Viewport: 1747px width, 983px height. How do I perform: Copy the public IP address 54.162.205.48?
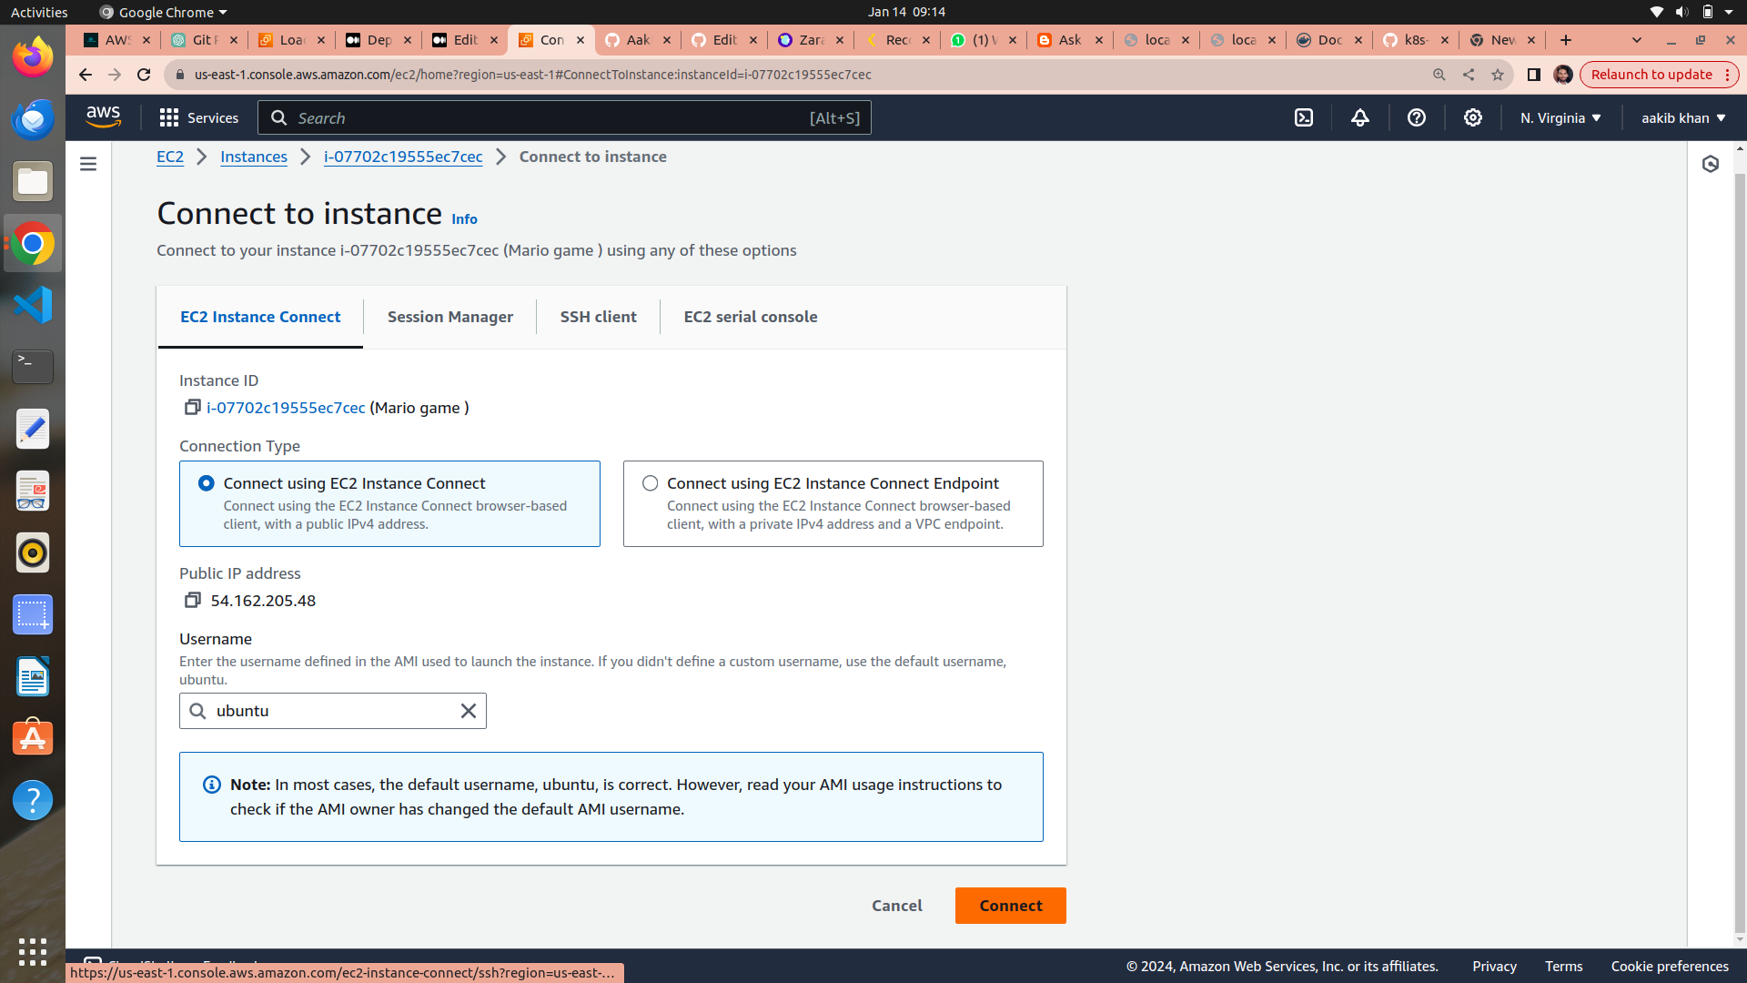pyautogui.click(x=192, y=600)
